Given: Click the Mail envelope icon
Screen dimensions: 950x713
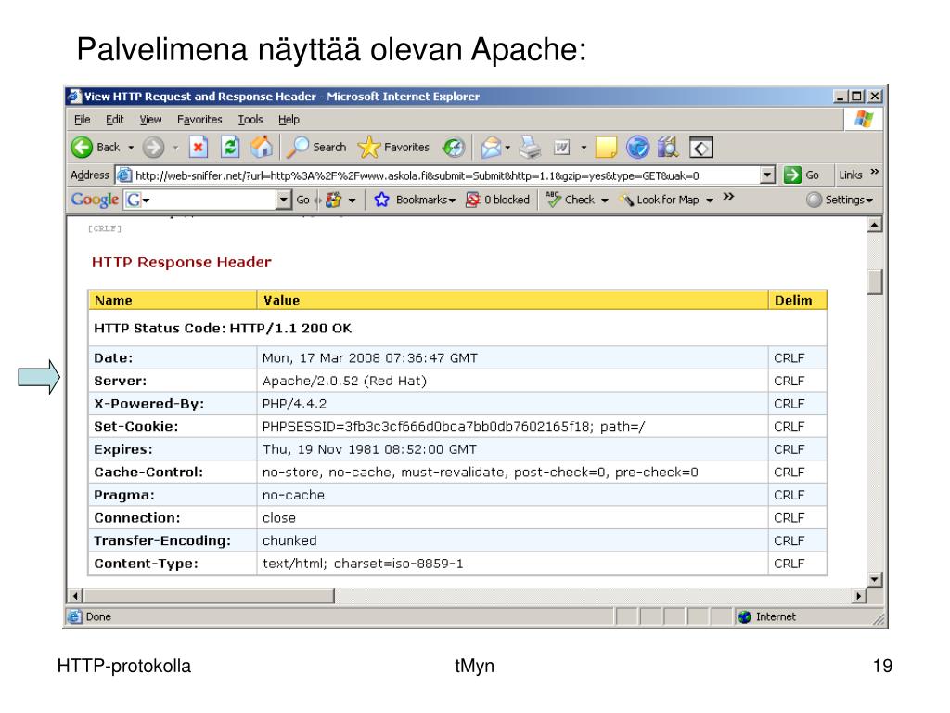Looking at the screenshot, I should (491, 148).
